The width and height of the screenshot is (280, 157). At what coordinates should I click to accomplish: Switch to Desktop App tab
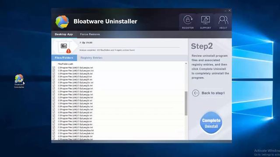point(64,34)
